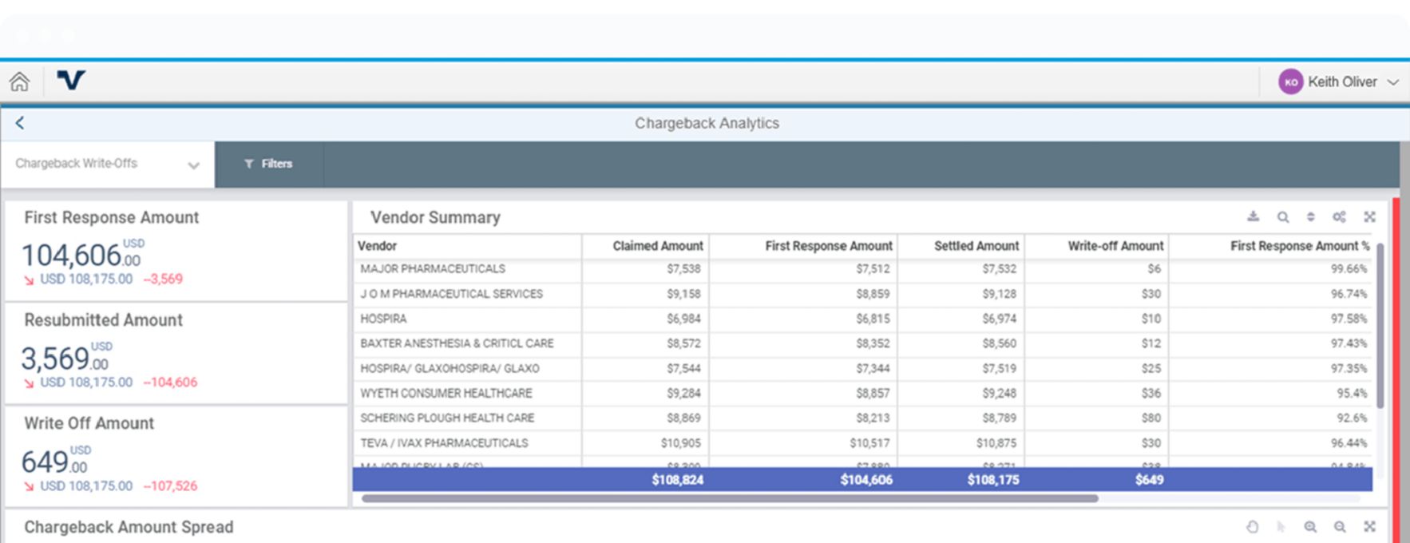Screen dimensions: 1410x543
Task: Download the Vendor Summary table
Action: click(x=1253, y=216)
